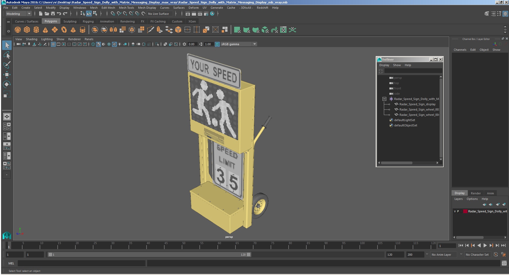
Task: Click the Outliner horizontal scrollbar
Action: [396, 163]
